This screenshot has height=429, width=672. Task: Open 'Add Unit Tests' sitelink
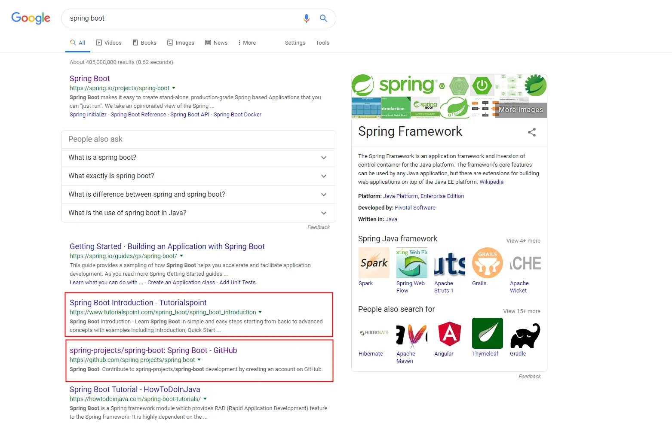[x=237, y=283]
